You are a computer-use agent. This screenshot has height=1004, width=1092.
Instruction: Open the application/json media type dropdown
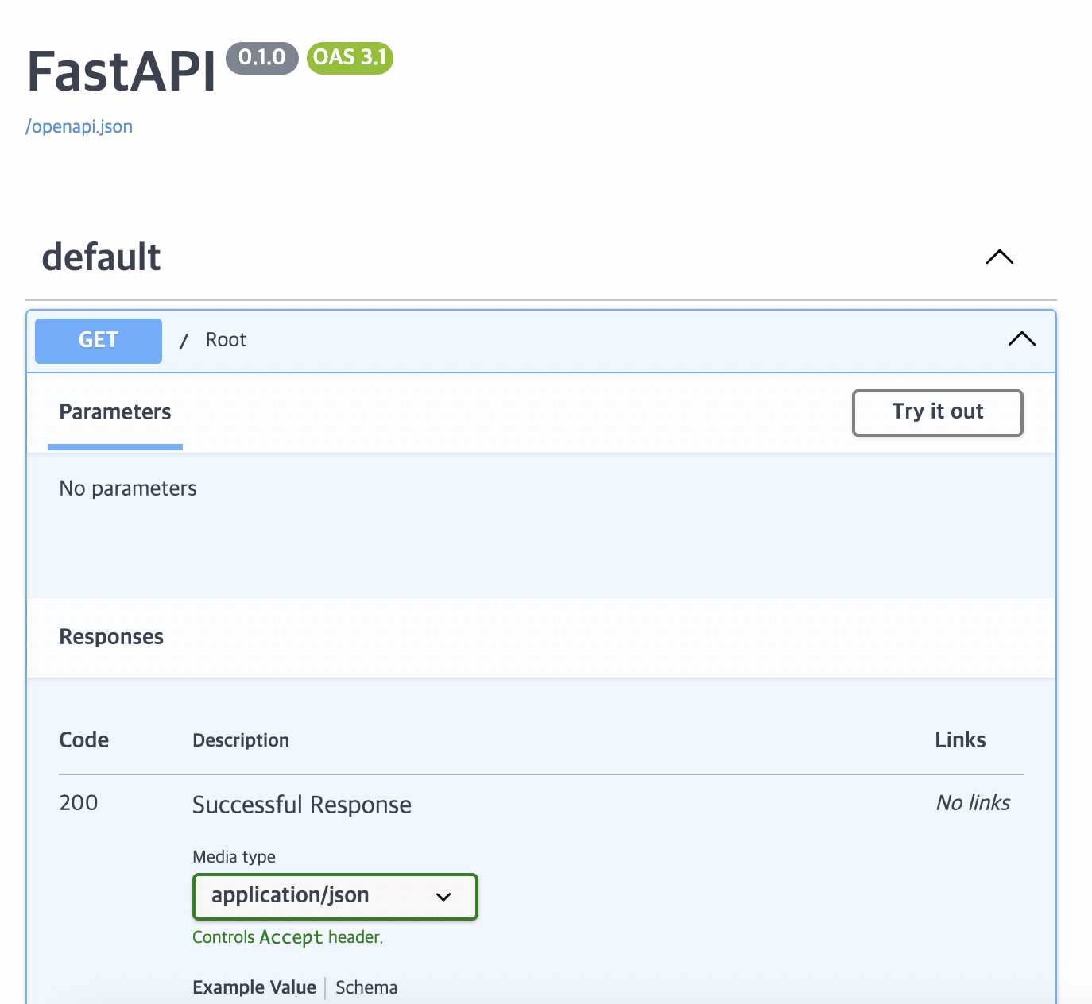[335, 897]
